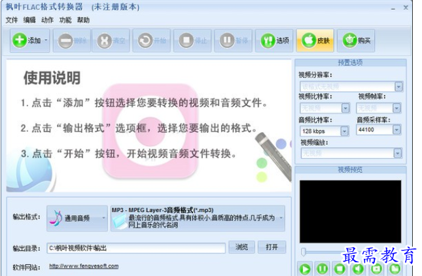Image resolution: width=422 pixels, height=276 pixels.
Task: Click the preview Stop button
Action: click(x=340, y=269)
